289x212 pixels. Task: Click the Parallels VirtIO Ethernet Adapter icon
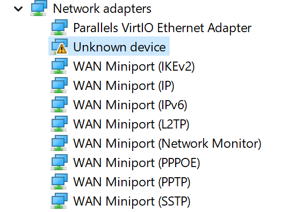pos(59,27)
